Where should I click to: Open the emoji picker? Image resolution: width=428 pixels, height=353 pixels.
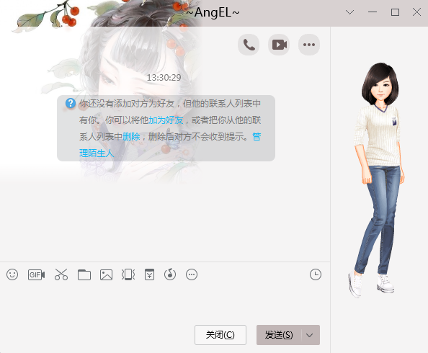tap(12, 274)
